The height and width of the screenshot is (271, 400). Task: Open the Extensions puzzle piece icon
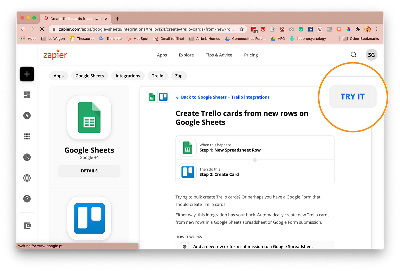tap(358, 29)
